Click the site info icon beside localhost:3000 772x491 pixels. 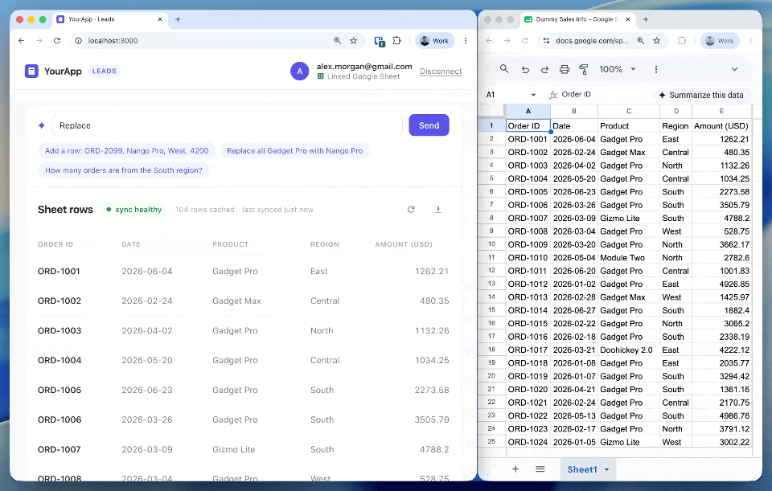tap(78, 41)
